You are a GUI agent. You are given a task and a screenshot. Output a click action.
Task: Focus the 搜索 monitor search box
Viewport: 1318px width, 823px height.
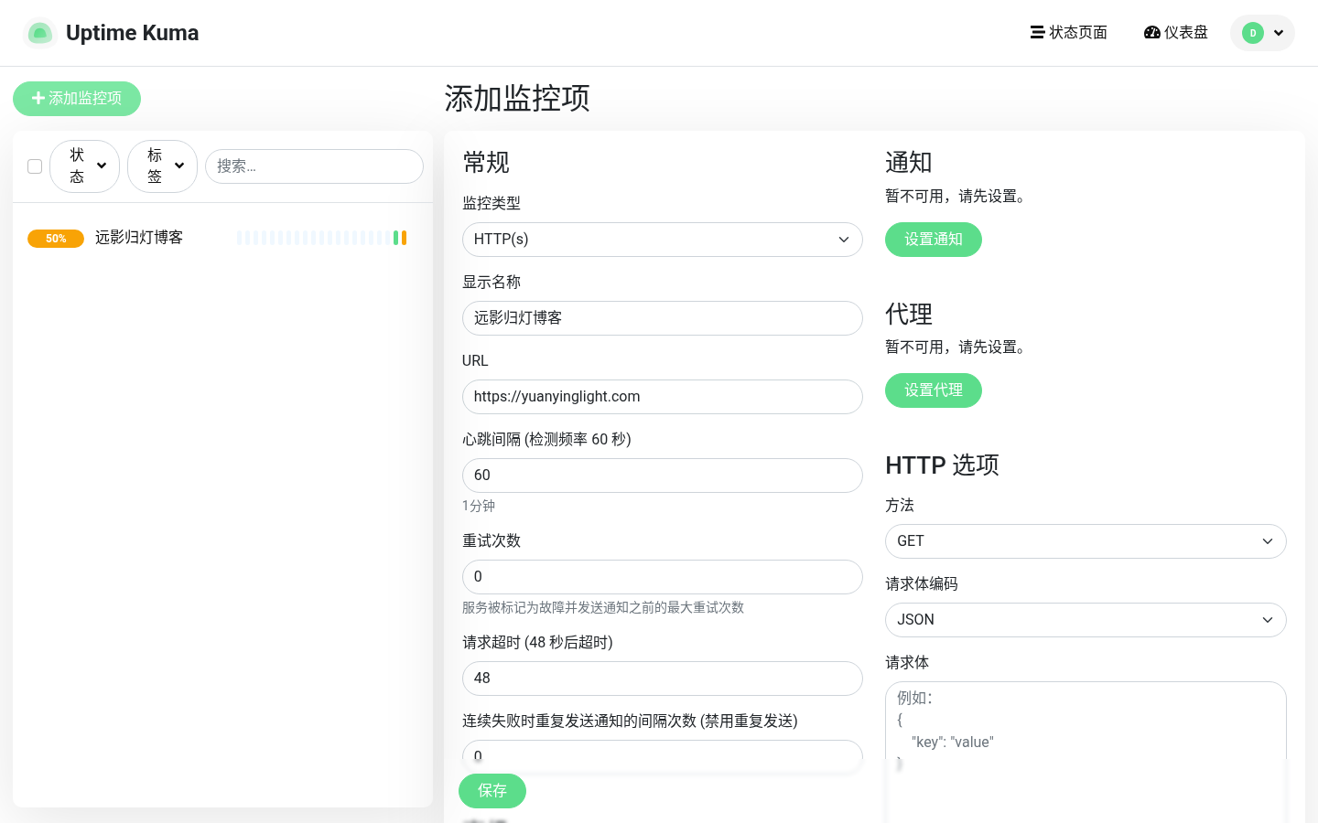314,166
